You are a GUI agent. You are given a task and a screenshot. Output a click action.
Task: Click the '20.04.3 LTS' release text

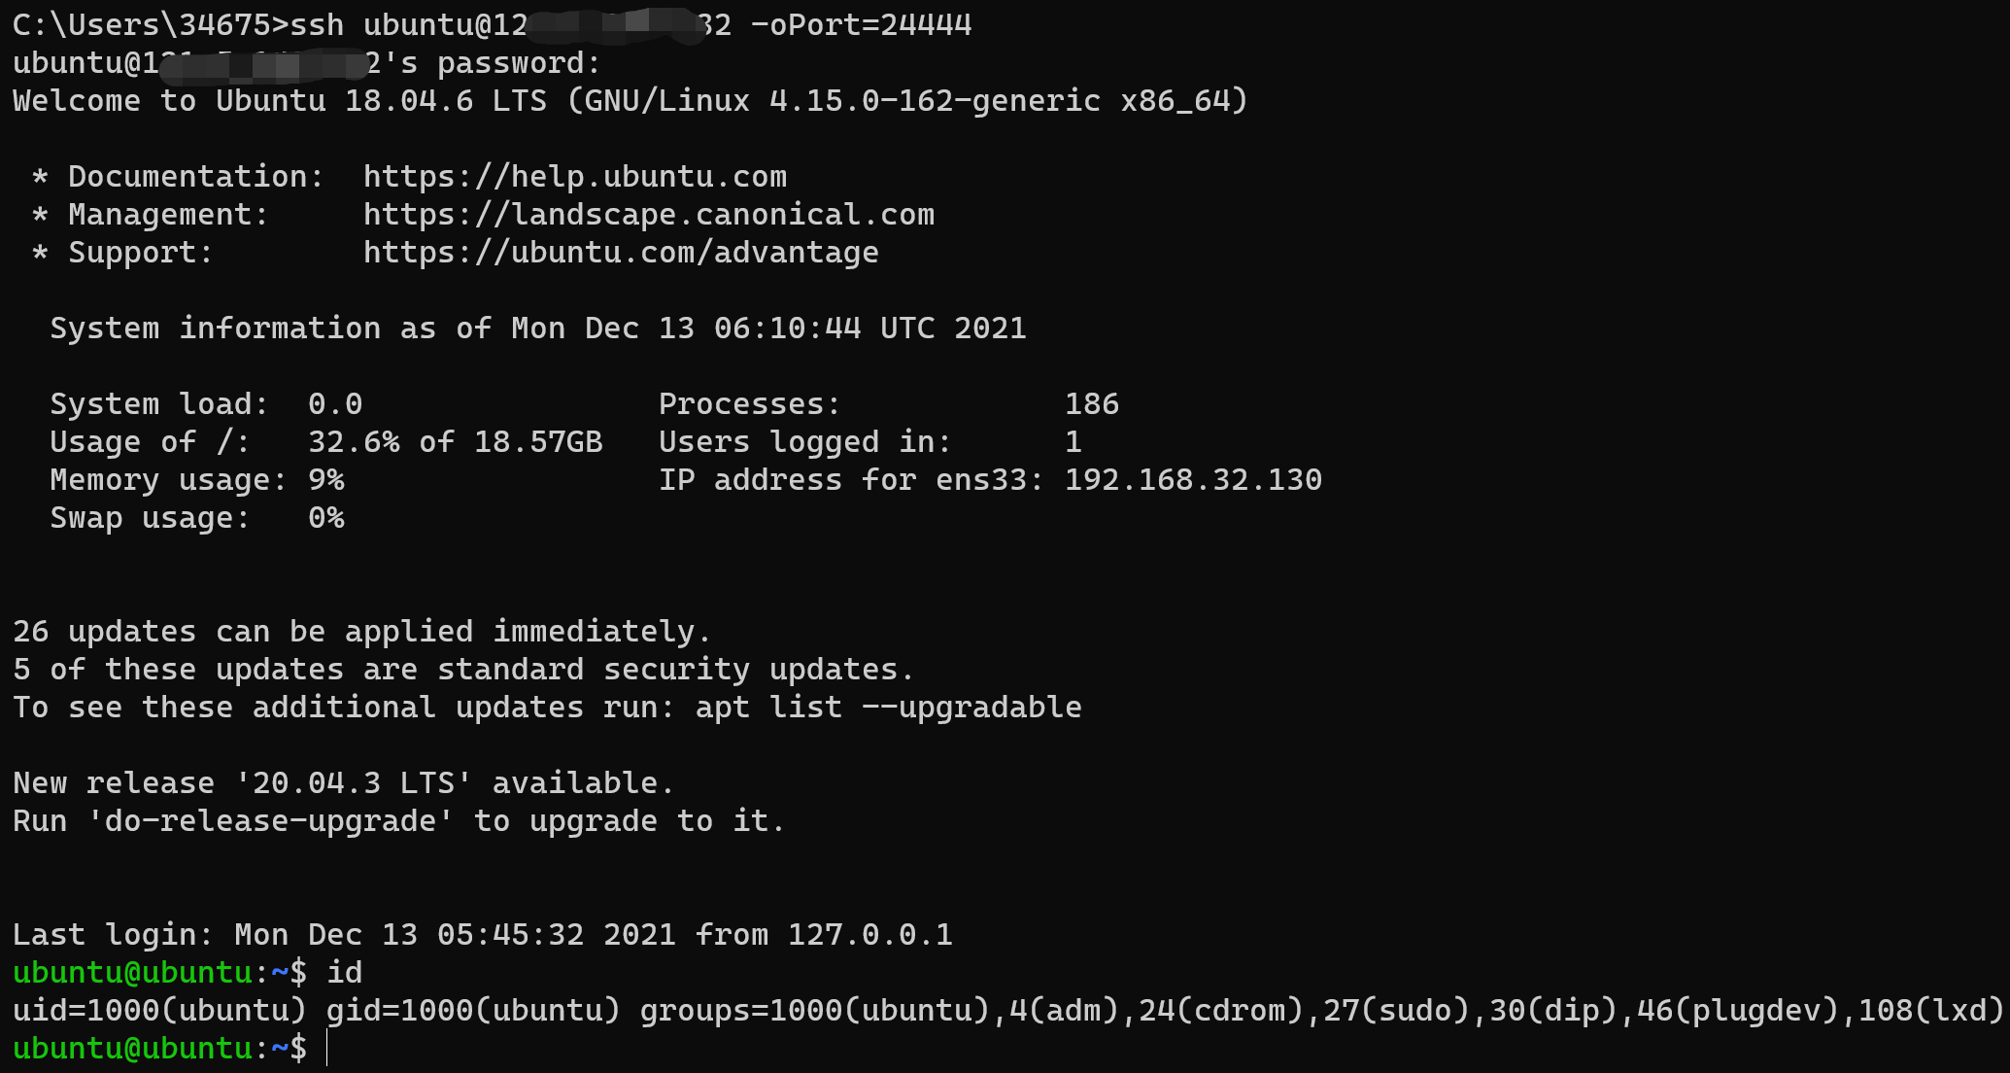[354, 783]
